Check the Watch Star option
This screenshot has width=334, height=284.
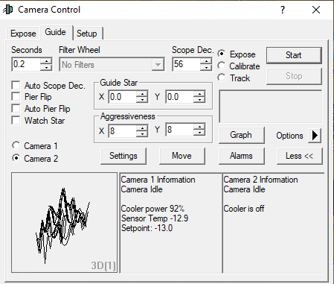16,120
